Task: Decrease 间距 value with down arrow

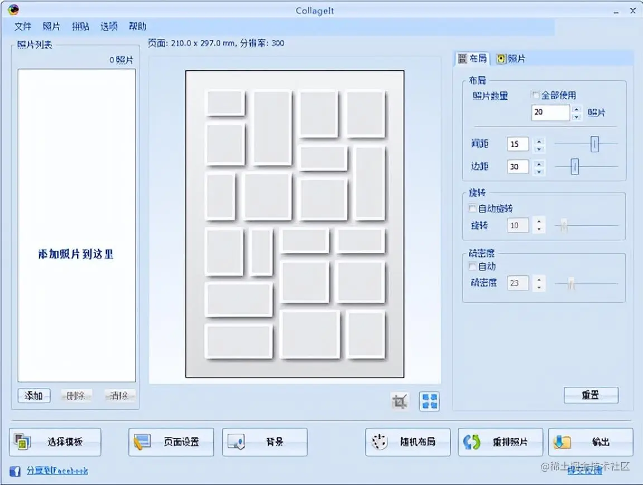Action: coord(539,149)
